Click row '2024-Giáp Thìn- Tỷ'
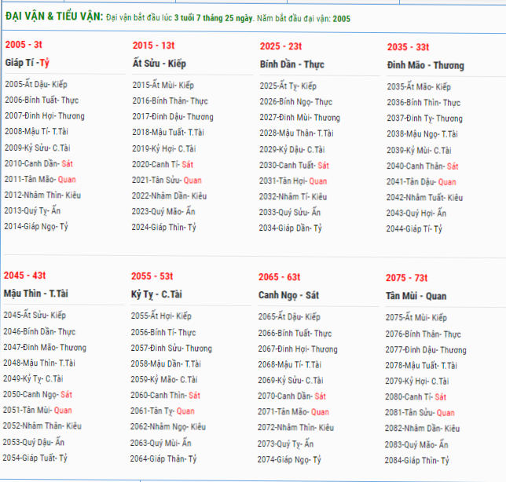Screen dimensions: 506x482 [x=164, y=228]
